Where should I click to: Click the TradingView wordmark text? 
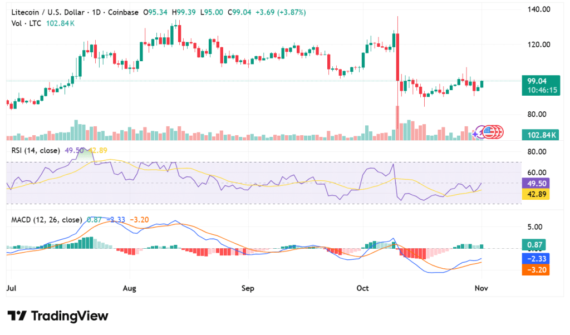point(69,316)
